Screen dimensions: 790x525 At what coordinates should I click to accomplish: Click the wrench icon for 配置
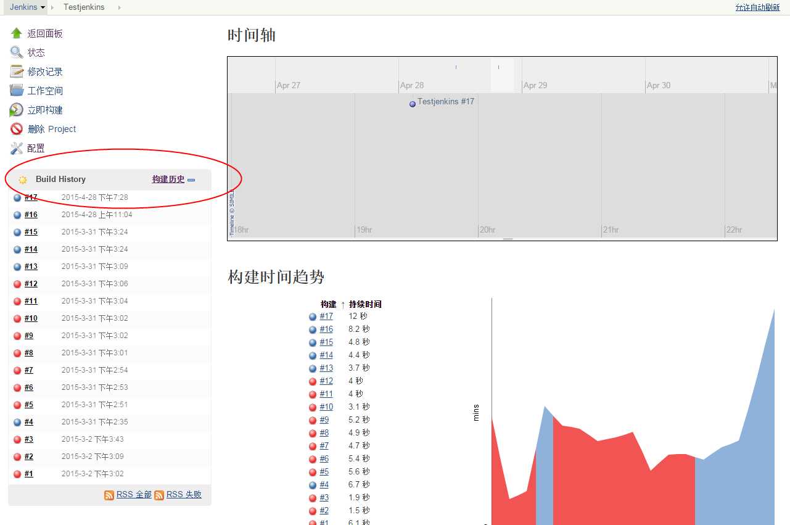[17, 148]
